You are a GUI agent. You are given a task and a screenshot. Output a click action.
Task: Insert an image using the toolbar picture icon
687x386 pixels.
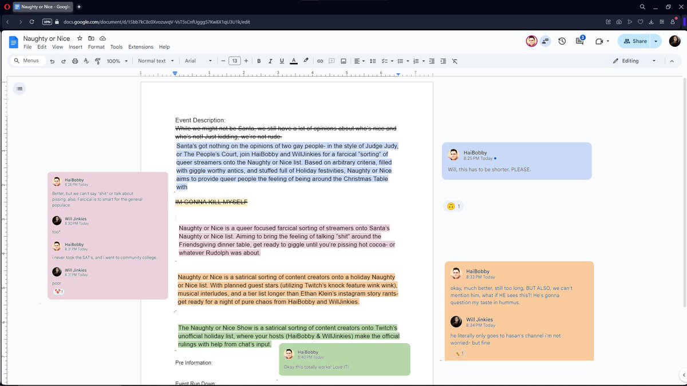(343, 61)
